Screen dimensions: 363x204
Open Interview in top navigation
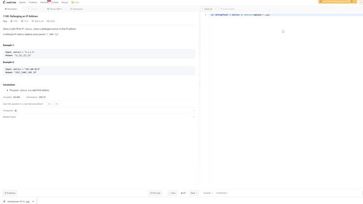click(44, 2)
